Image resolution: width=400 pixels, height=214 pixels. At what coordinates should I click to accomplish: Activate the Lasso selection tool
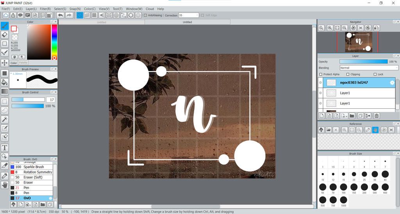click(5, 110)
